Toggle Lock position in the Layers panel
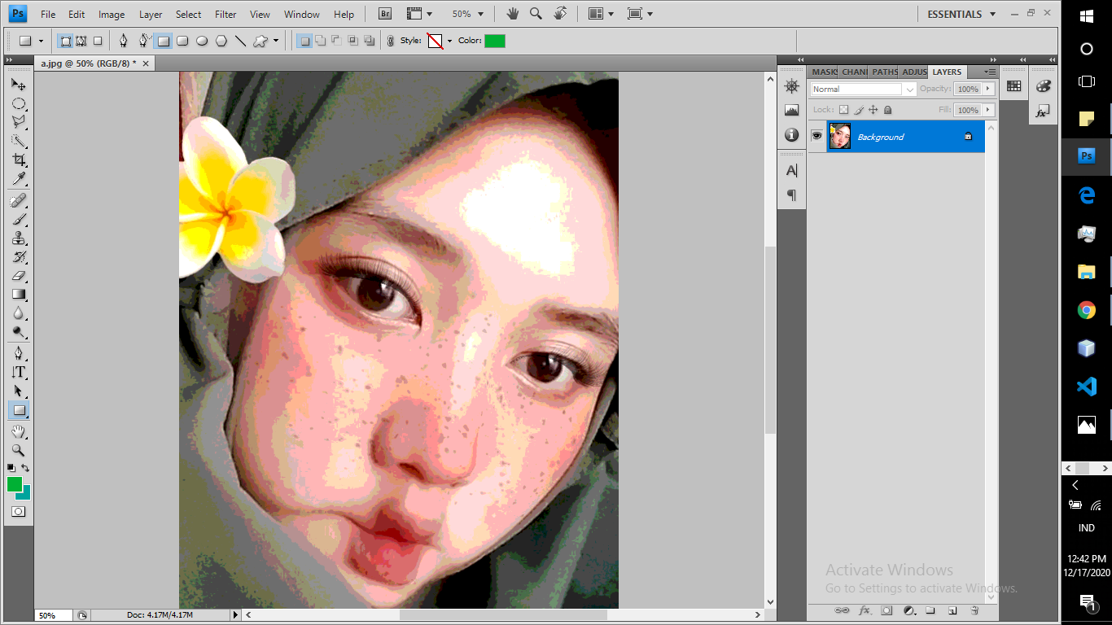This screenshot has width=1112, height=625. point(873,109)
